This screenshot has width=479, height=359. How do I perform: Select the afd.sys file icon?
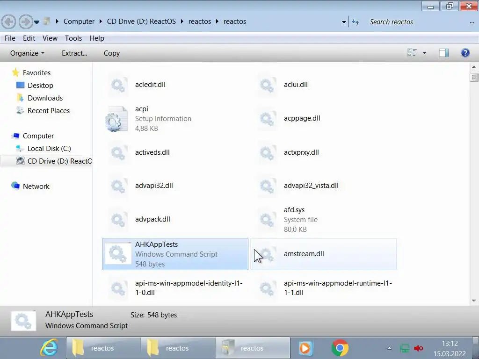click(267, 219)
